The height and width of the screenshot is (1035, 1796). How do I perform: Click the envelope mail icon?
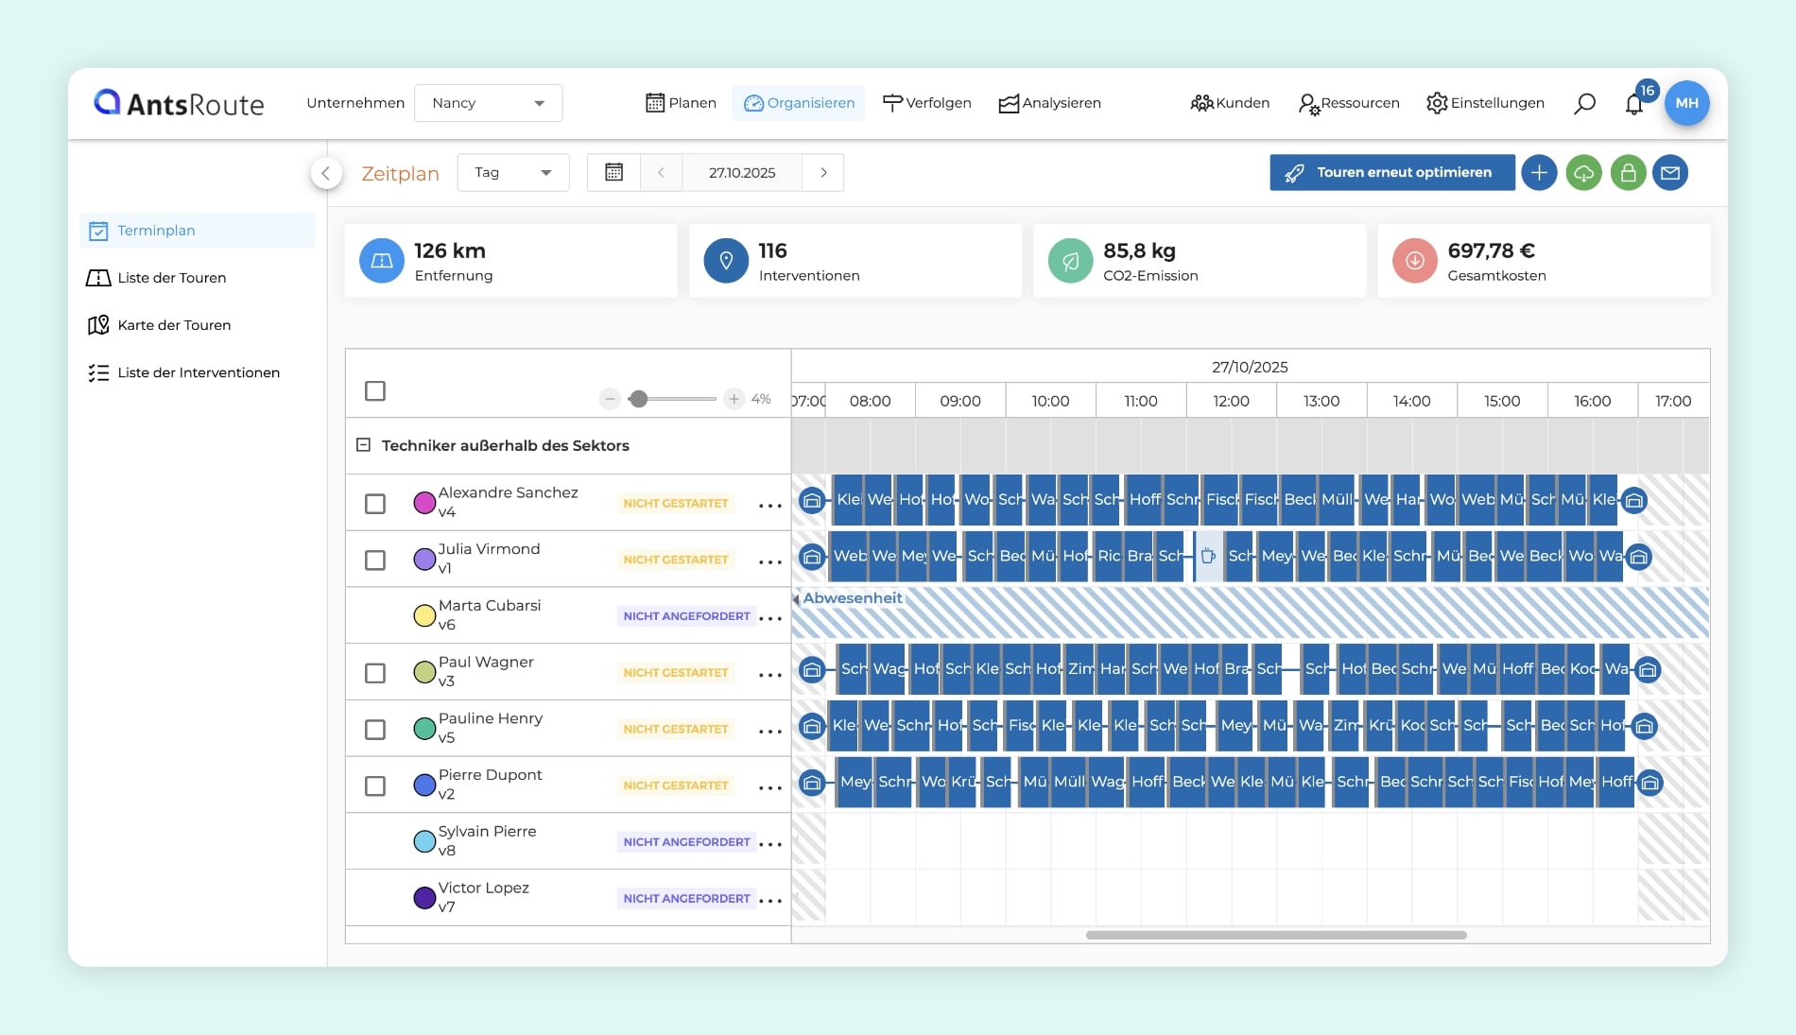pyautogui.click(x=1670, y=173)
